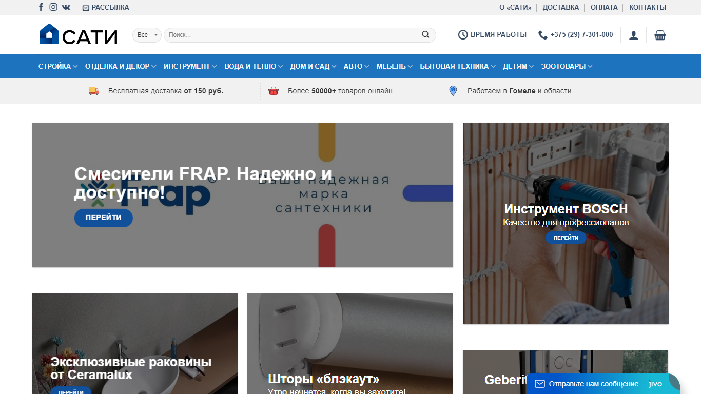Viewport: 701px width, 394px height.
Task: Expand the ВОДА И ТЕПЛО menu
Action: [254, 66]
